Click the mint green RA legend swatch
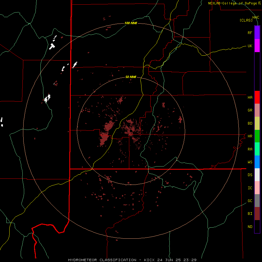This screenshot has width=262, height=262. pyautogui.click(x=257, y=149)
